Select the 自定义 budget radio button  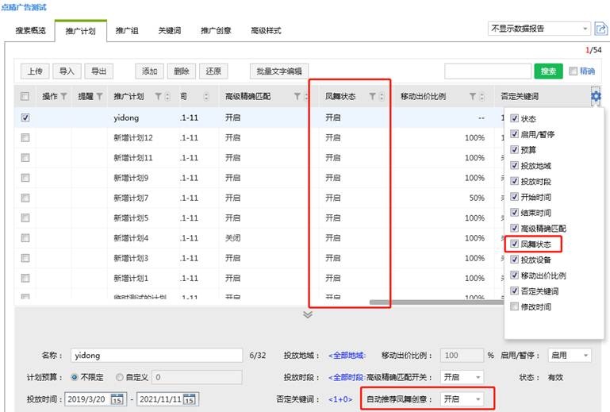pyautogui.click(x=120, y=377)
